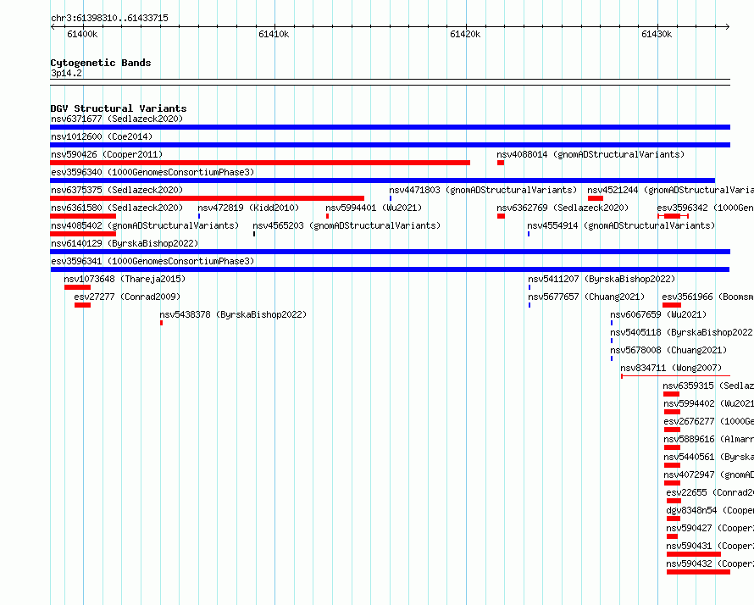Click the DGV Structural Variants track title
754x605 pixels.
pos(119,108)
